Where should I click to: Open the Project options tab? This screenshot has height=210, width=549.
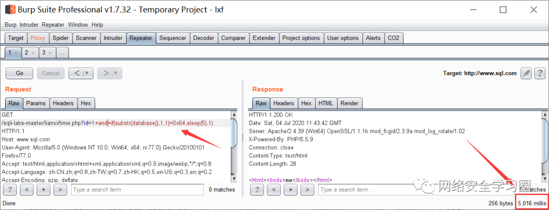[x=301, y=38]
